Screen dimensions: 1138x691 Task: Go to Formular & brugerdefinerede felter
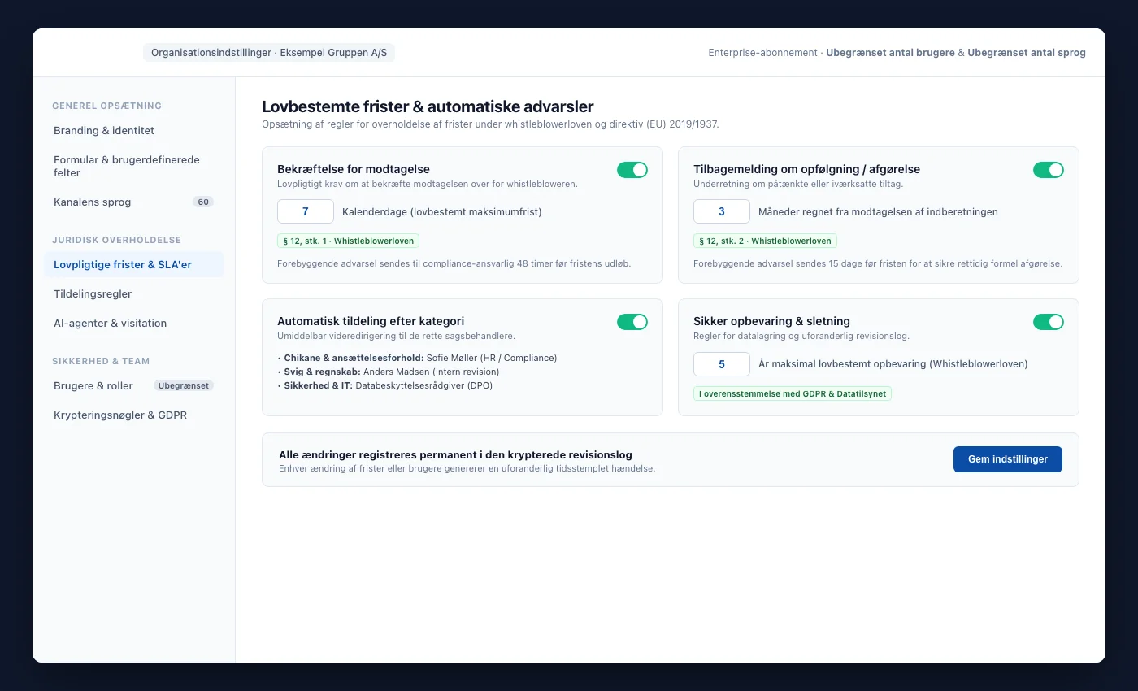pyautogui.click(x=134, y=166)
